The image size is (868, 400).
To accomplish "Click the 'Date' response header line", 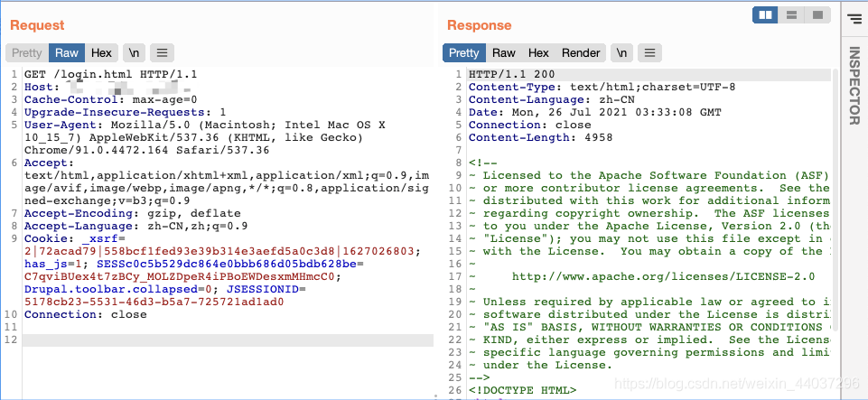I will pyautogui.click(x=595, y=112).
